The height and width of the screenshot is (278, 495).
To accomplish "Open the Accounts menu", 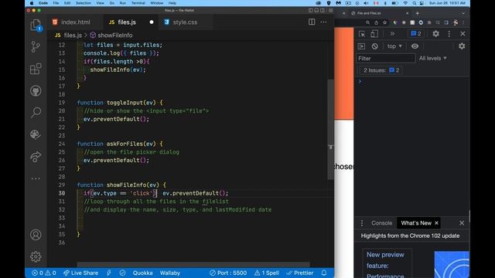I will click(36, 235).
